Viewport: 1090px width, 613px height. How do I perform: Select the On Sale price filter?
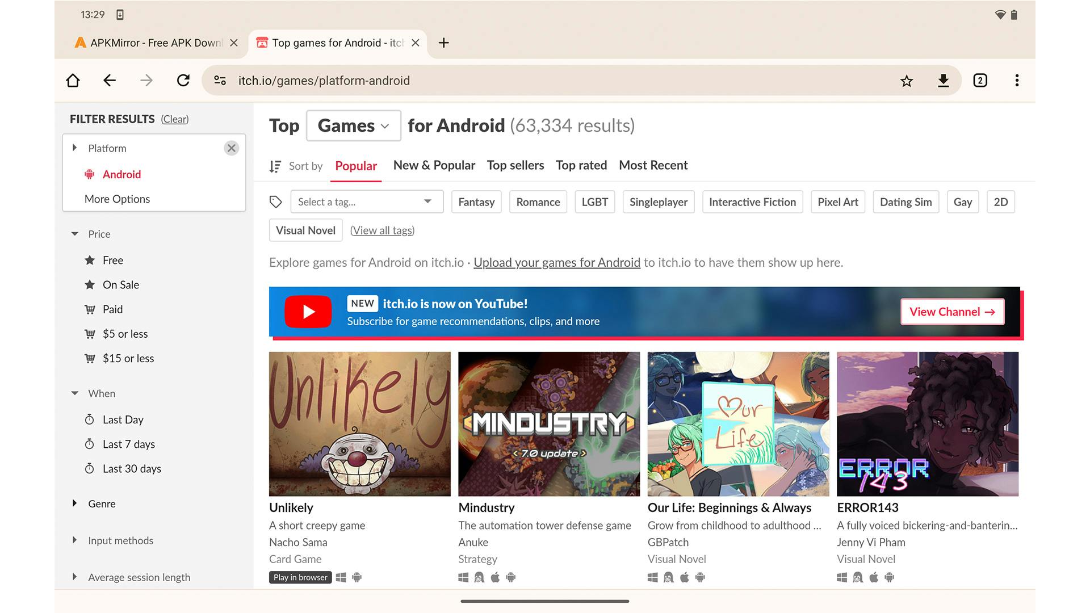point(120,284)
